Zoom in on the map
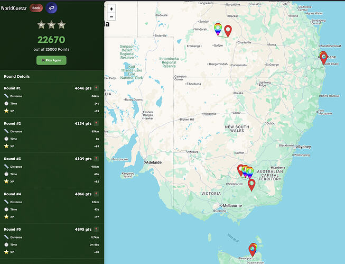345x264 pixels. [x=111, y=9]
